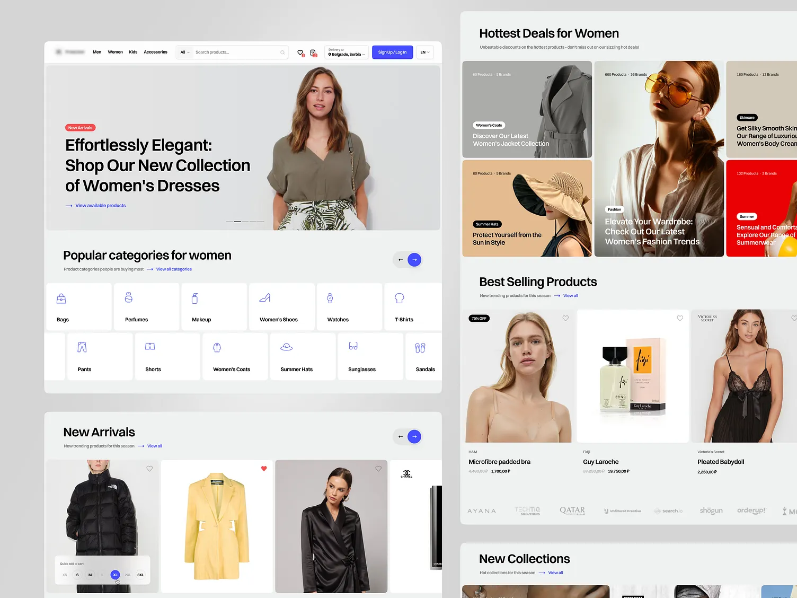Open the Women navigation menu
Screen dimensions: 797x598
(x=115, y=52)
